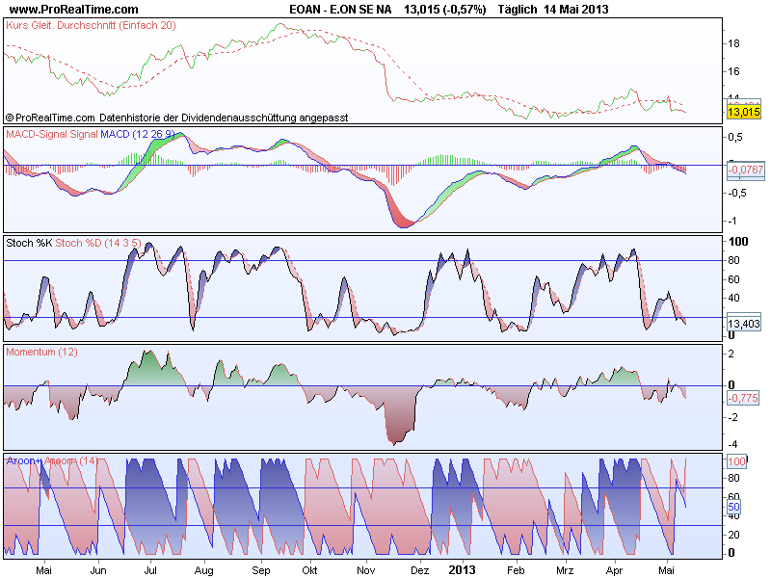The image size is (771, 578).
Task: Click the Sep time axis label
Action: point(260,570)
